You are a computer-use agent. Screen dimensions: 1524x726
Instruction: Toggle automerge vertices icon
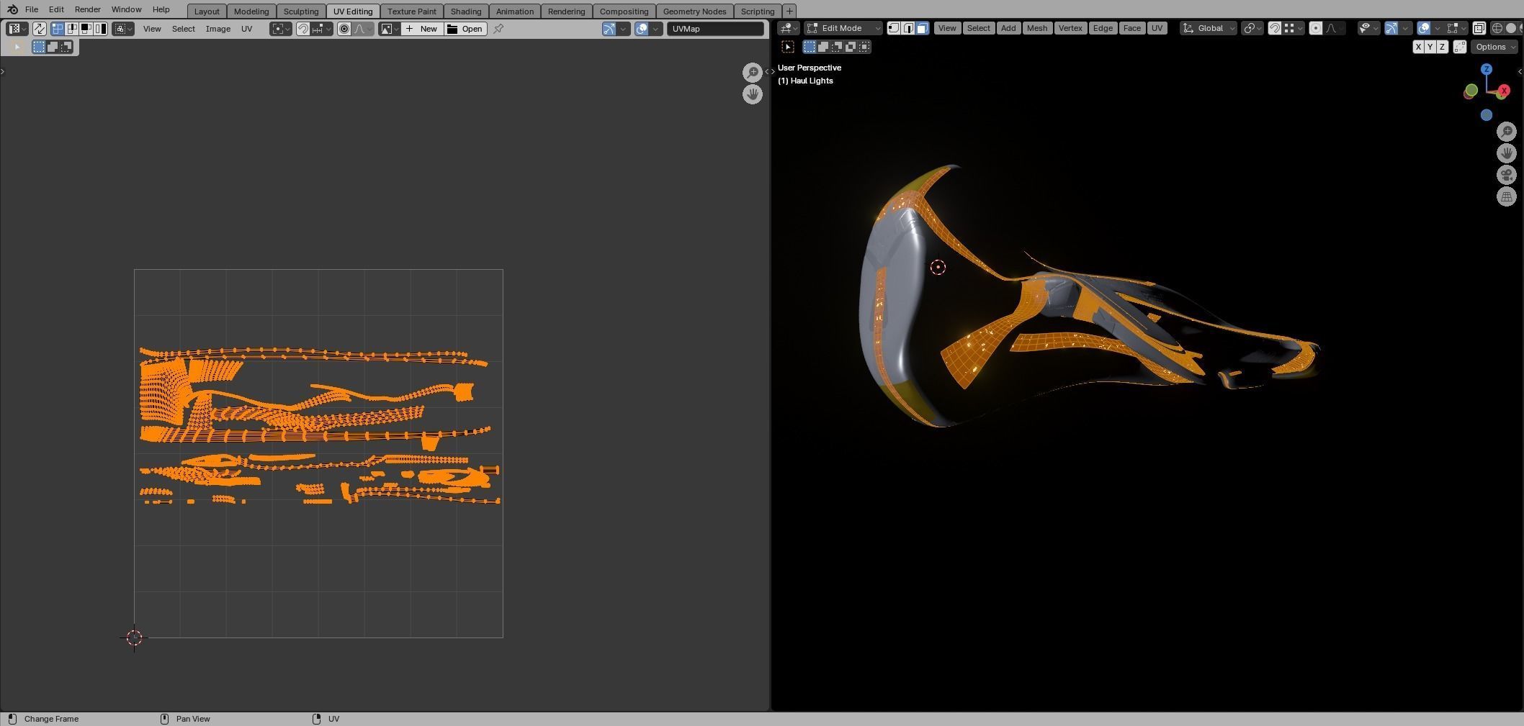coord(1460,47)
